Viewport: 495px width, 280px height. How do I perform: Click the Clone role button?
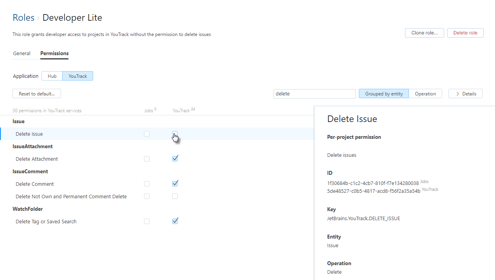coord(424,33)
